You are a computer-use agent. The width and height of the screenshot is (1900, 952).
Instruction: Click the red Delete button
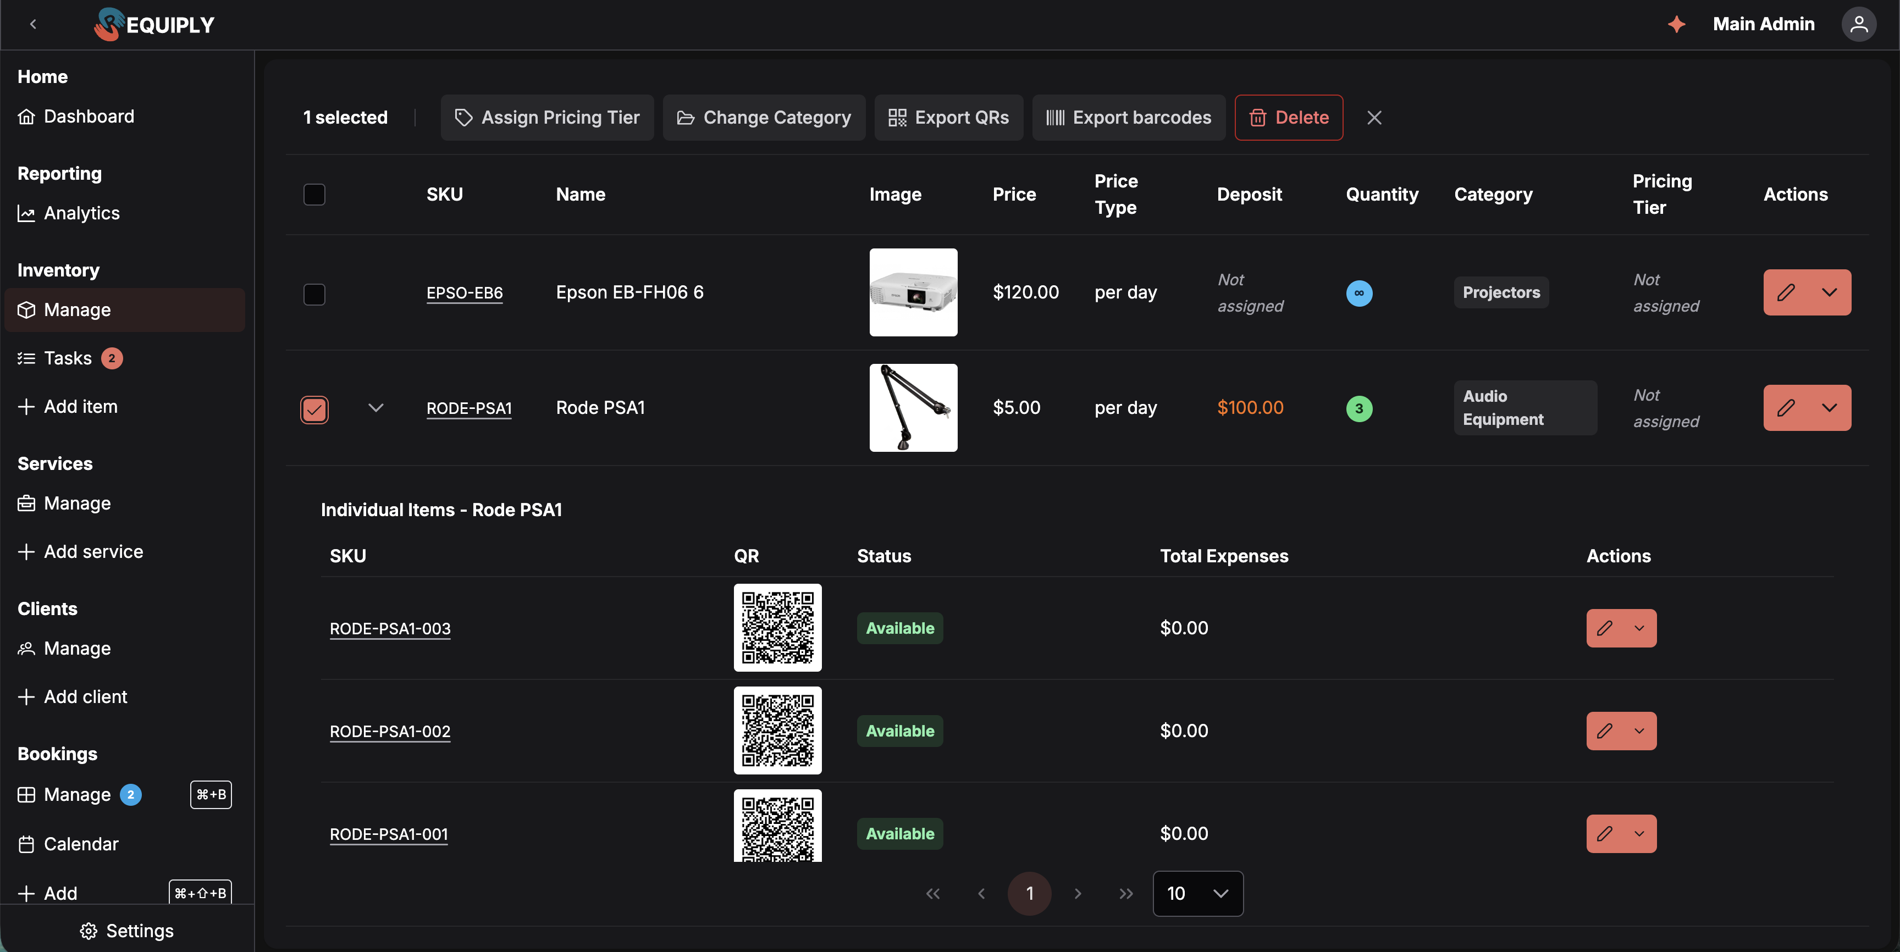click(x=1289, y=117)
